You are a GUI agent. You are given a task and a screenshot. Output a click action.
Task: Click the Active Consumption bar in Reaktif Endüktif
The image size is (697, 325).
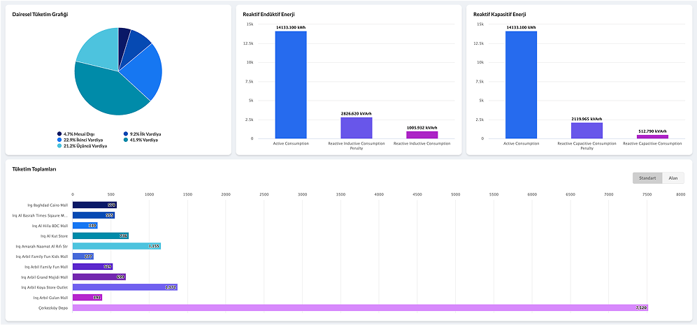coord(290,84)
